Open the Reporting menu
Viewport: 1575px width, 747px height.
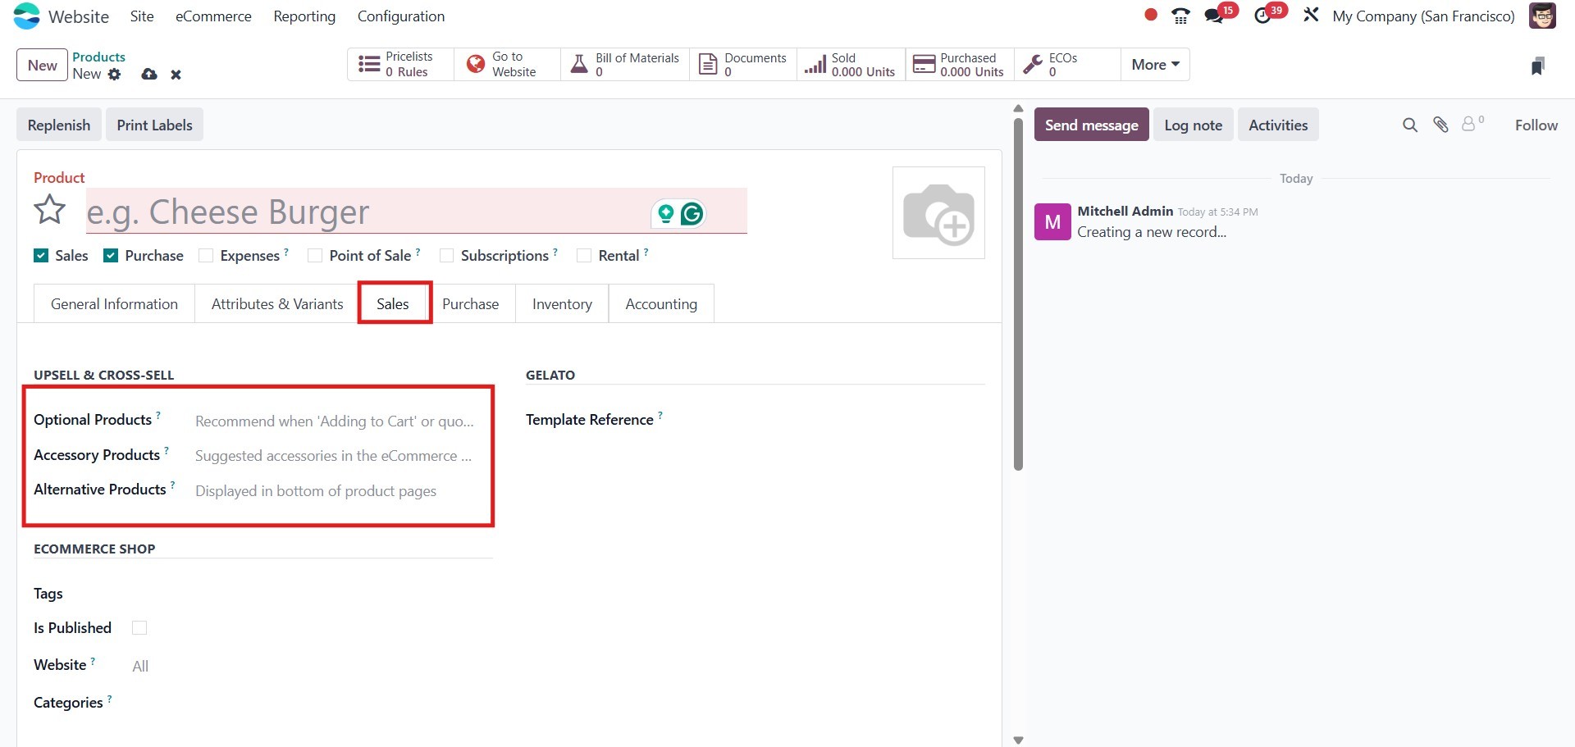[x=304, y=16]
